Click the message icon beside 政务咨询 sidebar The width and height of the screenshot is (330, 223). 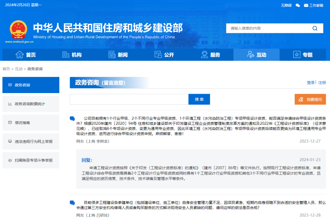pyautogui.click(x=10, y=85)
